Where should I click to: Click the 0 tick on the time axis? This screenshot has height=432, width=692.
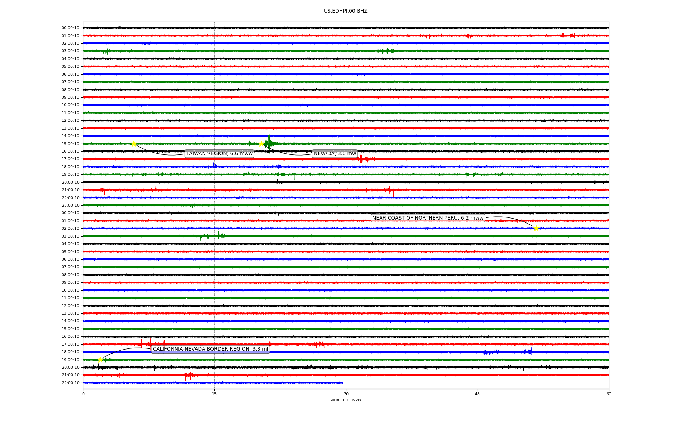[x=83, y=394]
